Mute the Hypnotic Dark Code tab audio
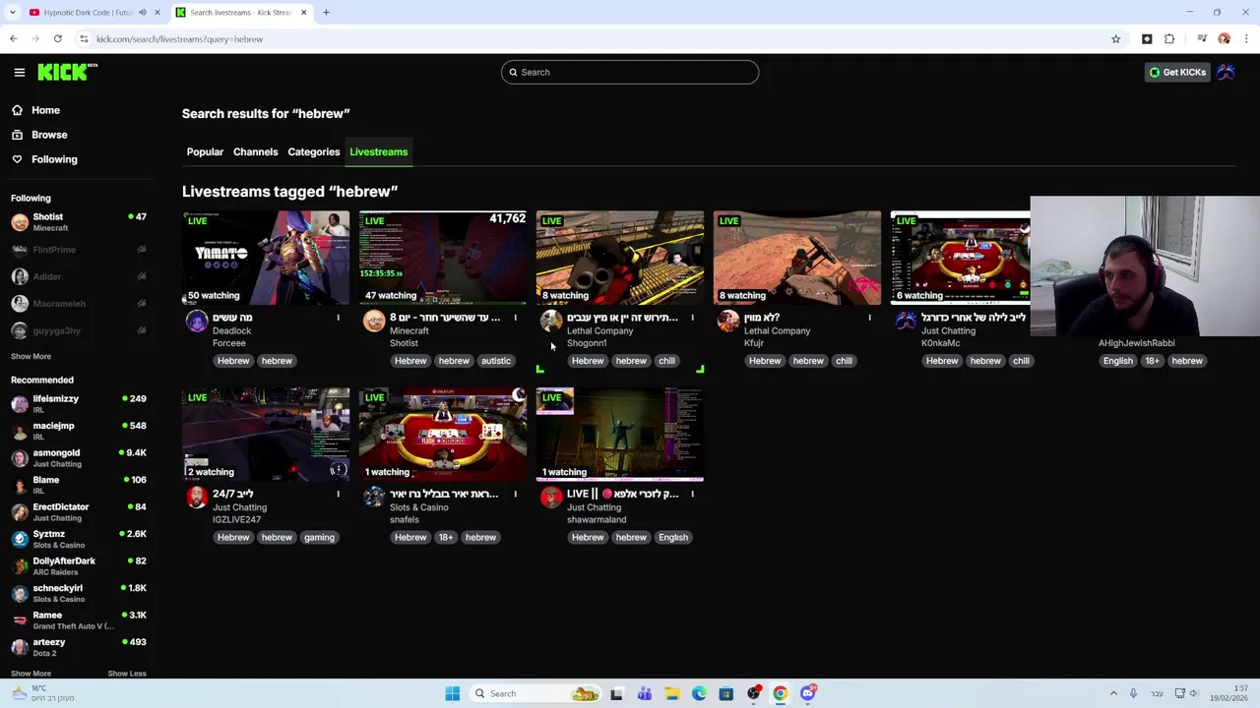The image size is (1260, 708). click(142, 13)
